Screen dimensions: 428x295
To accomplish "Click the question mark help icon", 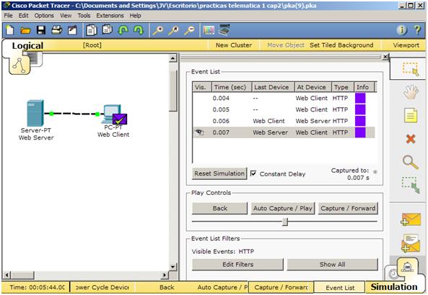I will tap(417, 29).
